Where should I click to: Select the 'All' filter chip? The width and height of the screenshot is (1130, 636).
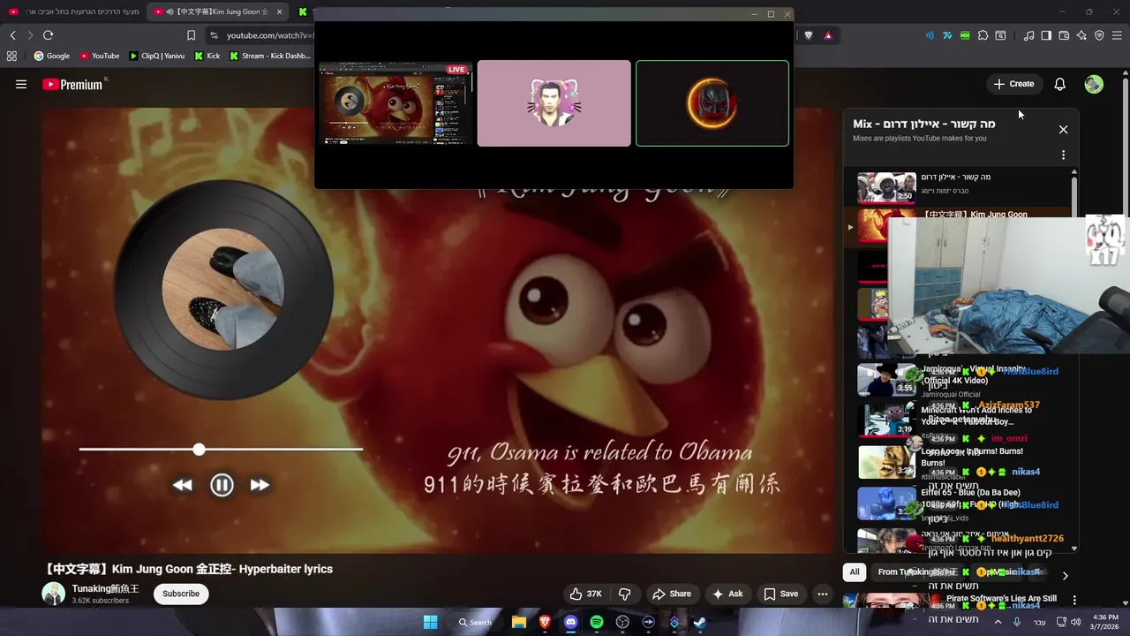coord(855,572)
